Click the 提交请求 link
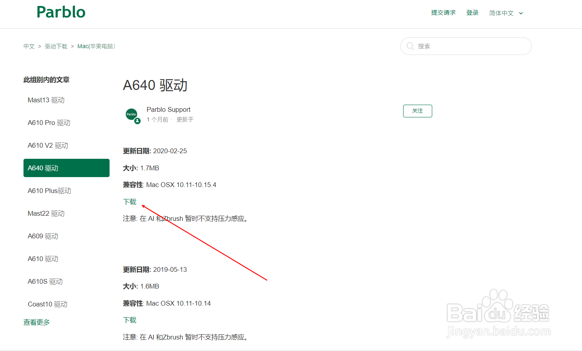 [x=443, y=13]
